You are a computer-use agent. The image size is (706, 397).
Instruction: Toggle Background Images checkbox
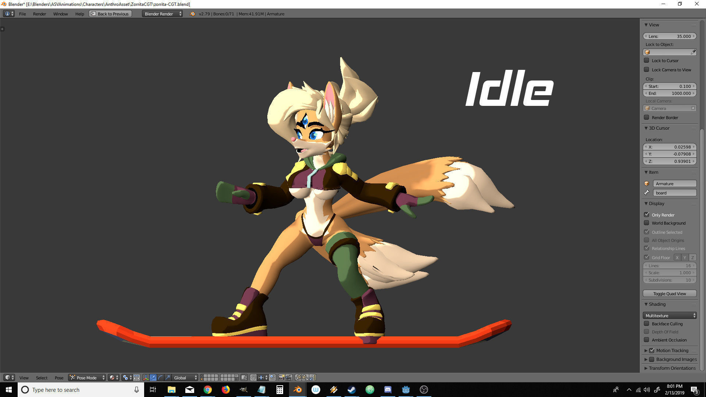pos(652,359)
